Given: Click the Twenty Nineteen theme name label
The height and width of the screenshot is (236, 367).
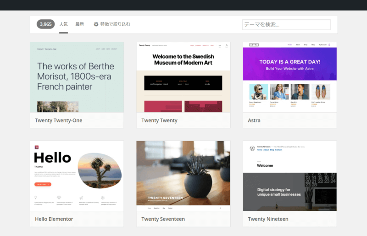Looking at the screenshot, I should coord(268,219).
